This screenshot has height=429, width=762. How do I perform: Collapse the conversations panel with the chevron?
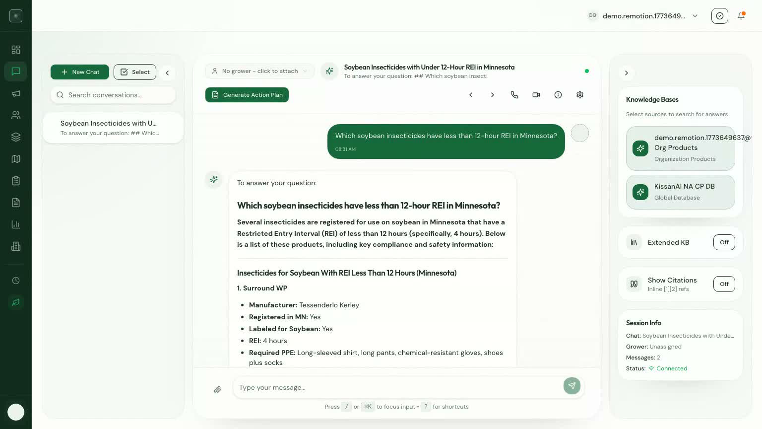[167, 72]
